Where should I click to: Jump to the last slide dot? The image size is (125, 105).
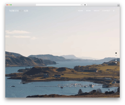[x=116, y=63]
